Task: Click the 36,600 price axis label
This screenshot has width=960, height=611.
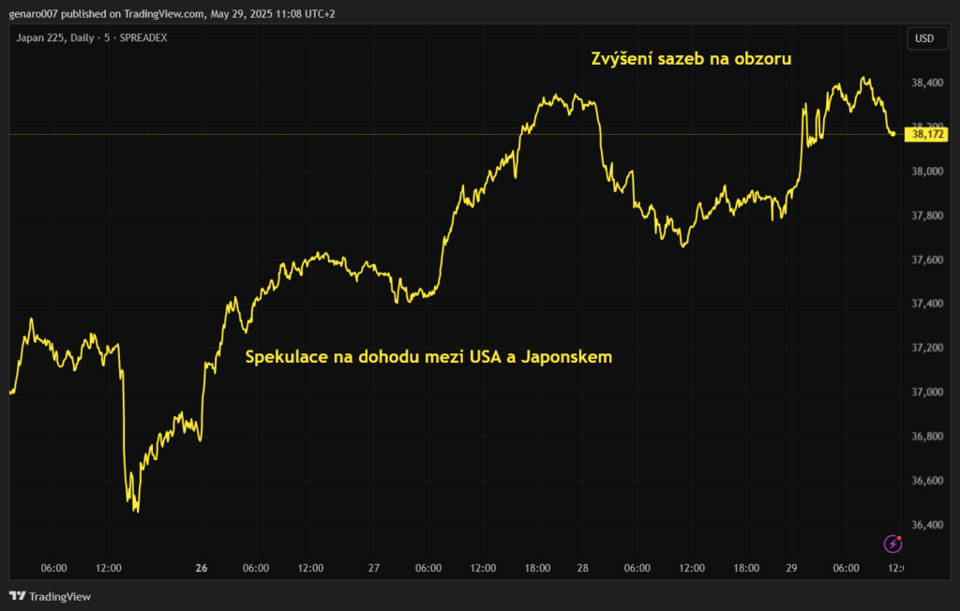Action: [x=926, y=481]
